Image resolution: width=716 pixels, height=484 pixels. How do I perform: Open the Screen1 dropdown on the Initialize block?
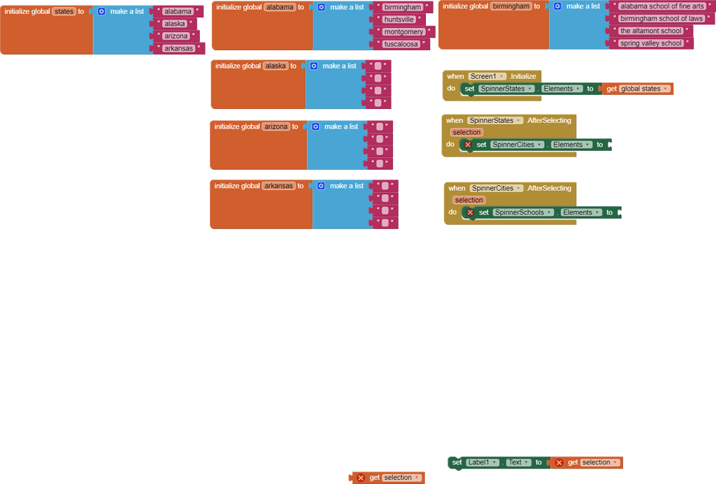[501, 76]
